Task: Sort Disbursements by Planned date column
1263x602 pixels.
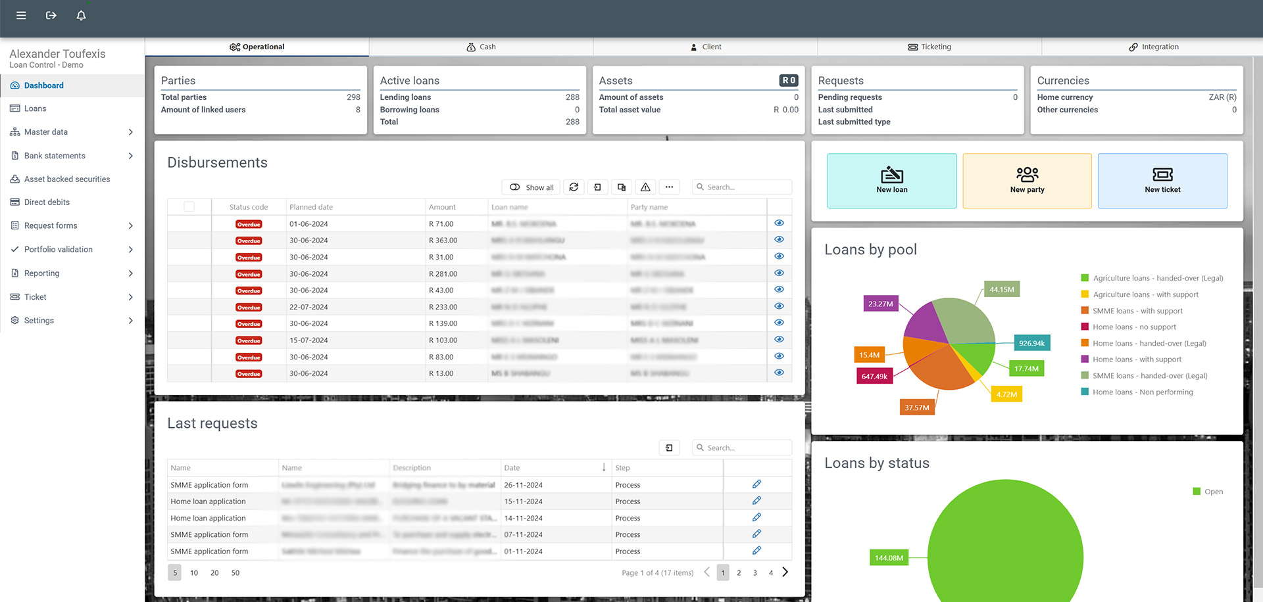Action: point(355,207)
